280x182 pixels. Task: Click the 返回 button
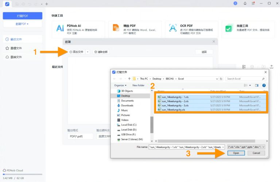(x=204, y=52)
